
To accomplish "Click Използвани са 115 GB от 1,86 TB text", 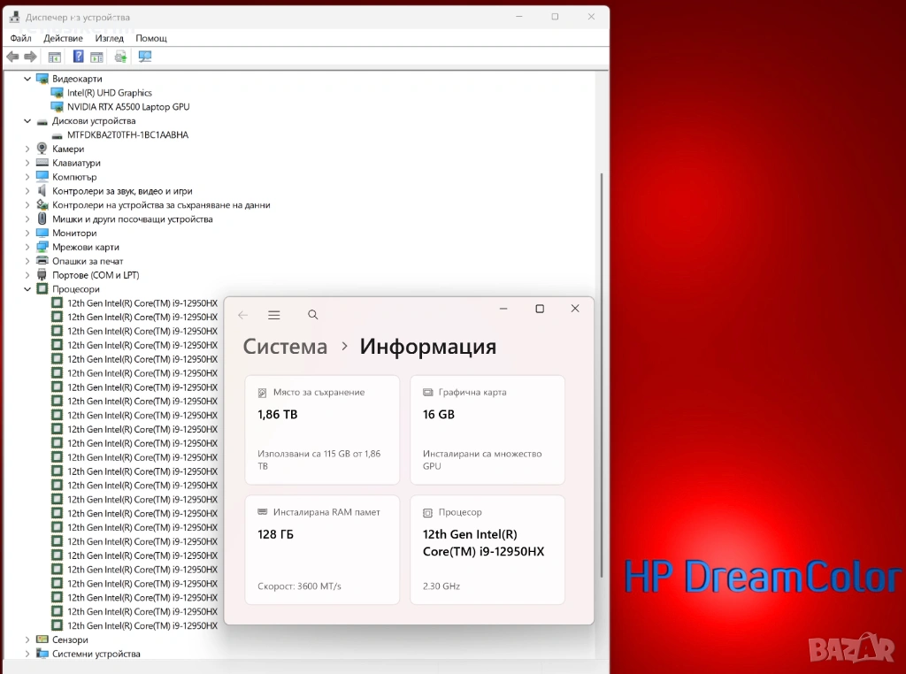I will coord(319,460).
